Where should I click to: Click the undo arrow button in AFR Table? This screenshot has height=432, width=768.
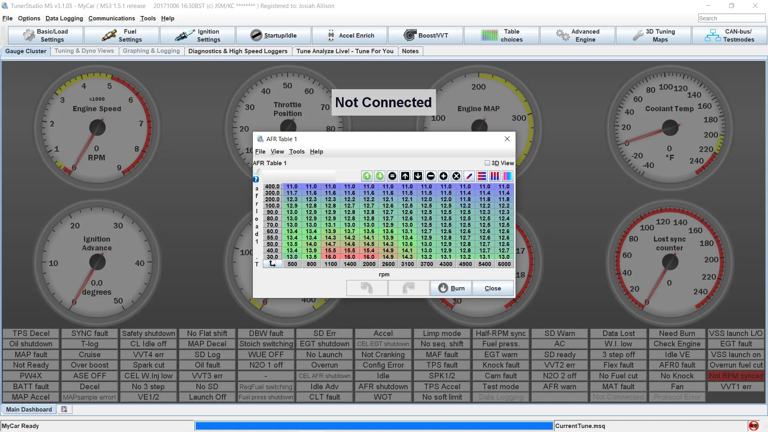(x=367, y=288)
